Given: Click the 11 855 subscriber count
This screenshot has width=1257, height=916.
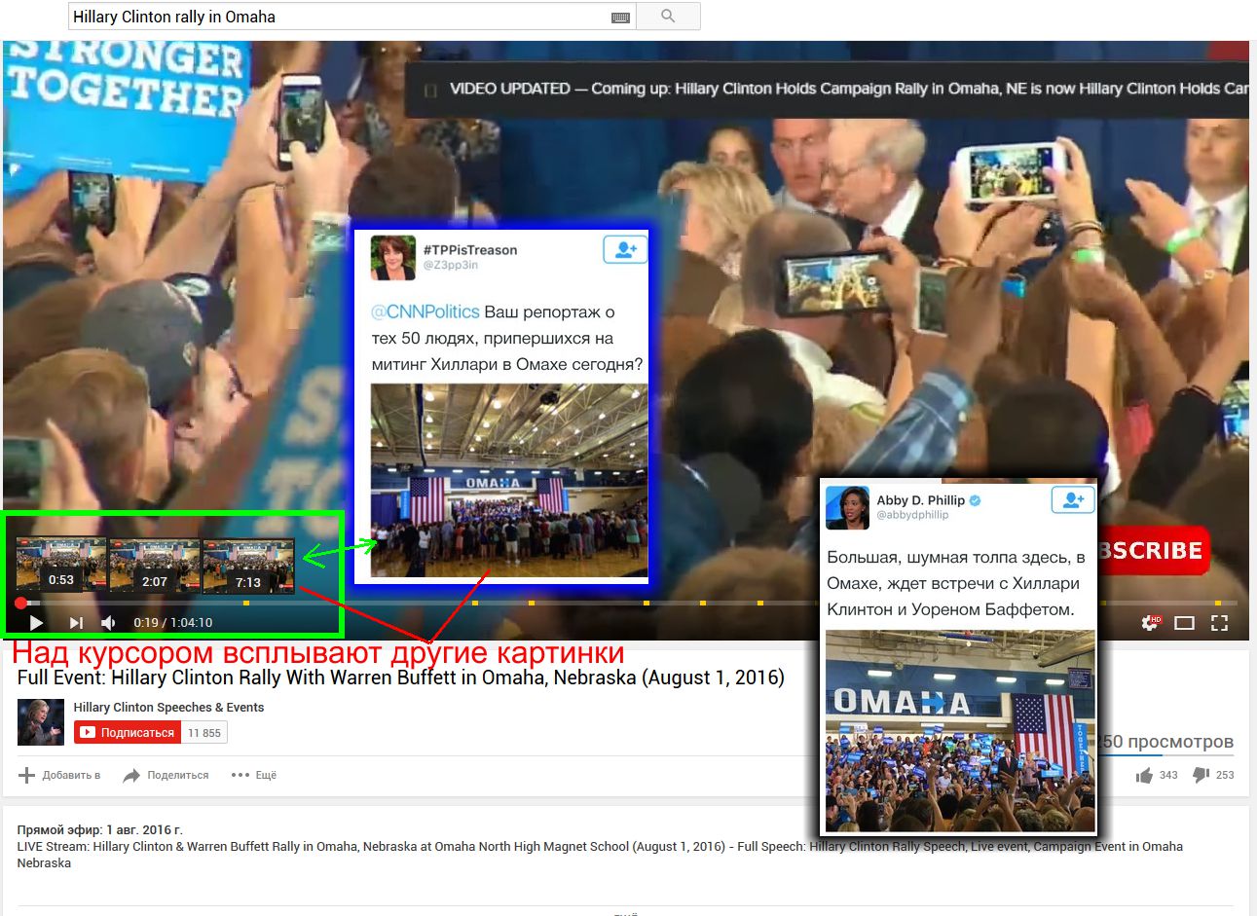Looking at the screenshot, I should 204,733.
